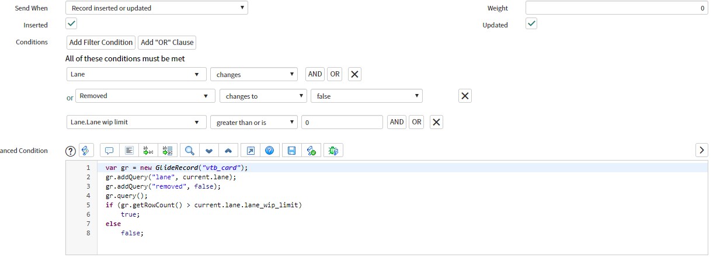Click the 'true;' code line

(x=130, y=214)
